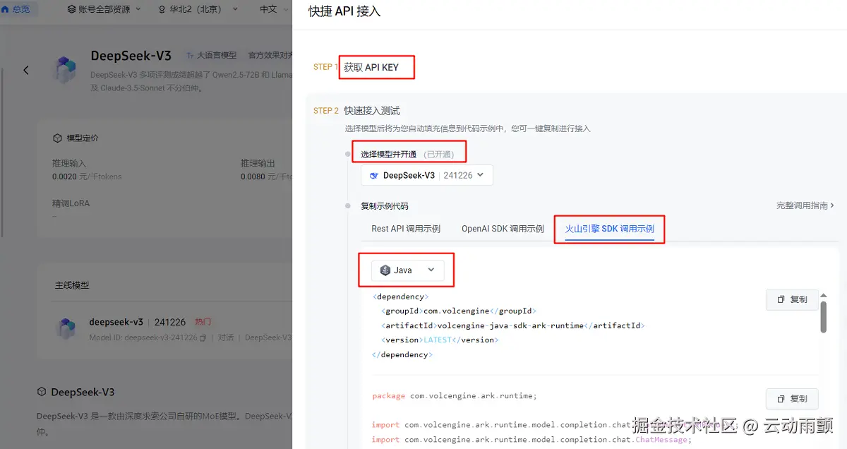Image resolution: width=847 pixels, height=449 pixels.
Task: Copy the Maven dependency snippet
Action: tap(792, 299)
